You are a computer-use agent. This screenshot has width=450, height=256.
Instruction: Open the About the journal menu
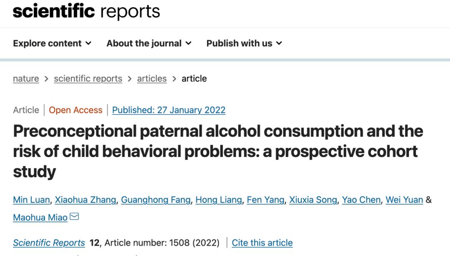pyautogui.click(x=149, y=43)
